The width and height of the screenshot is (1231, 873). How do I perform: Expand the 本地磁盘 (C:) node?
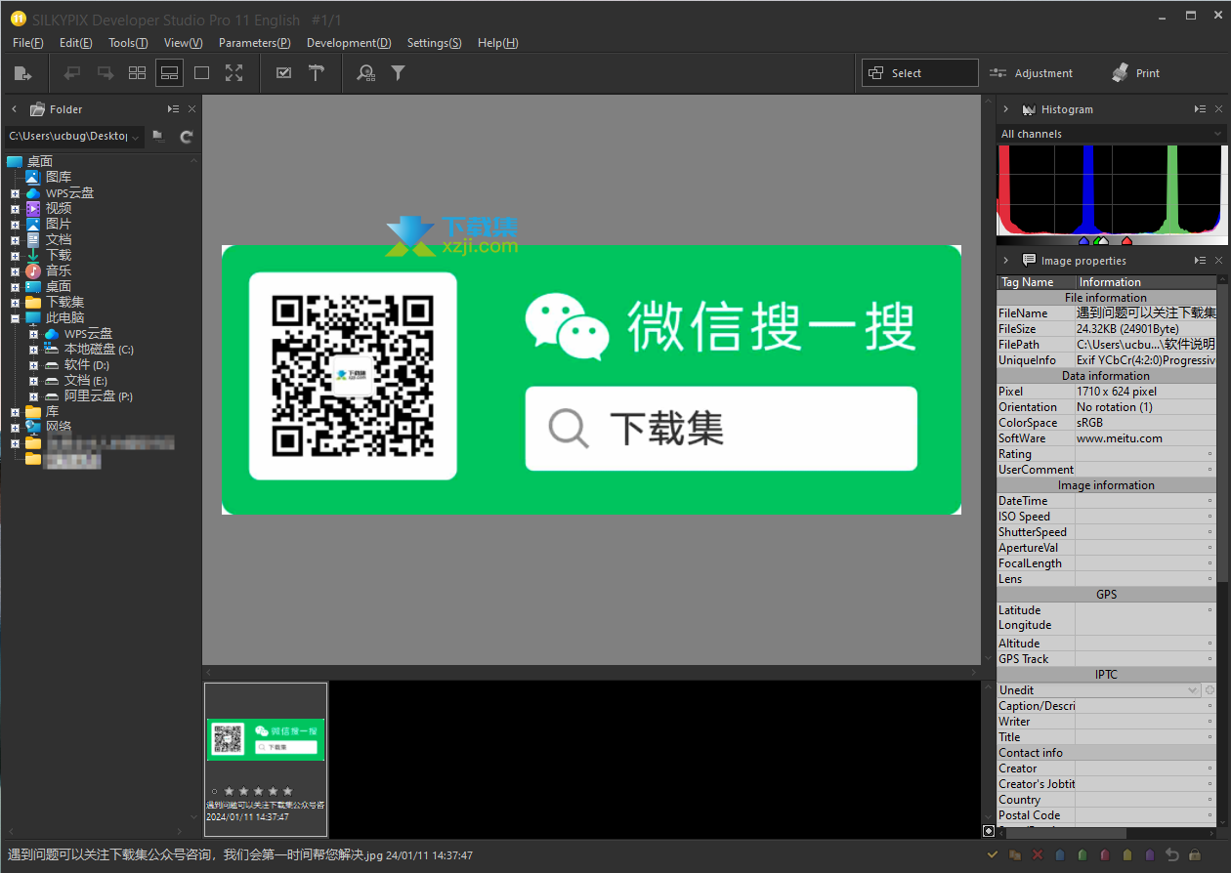[x=33, y=350]
